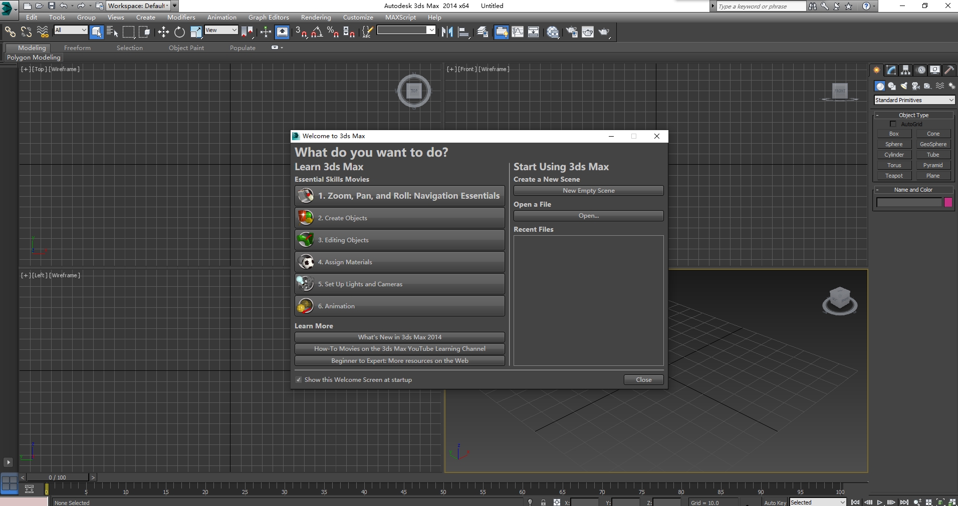Open the Cameras creation category
The image size is (958, 506).
coord(915,86)
